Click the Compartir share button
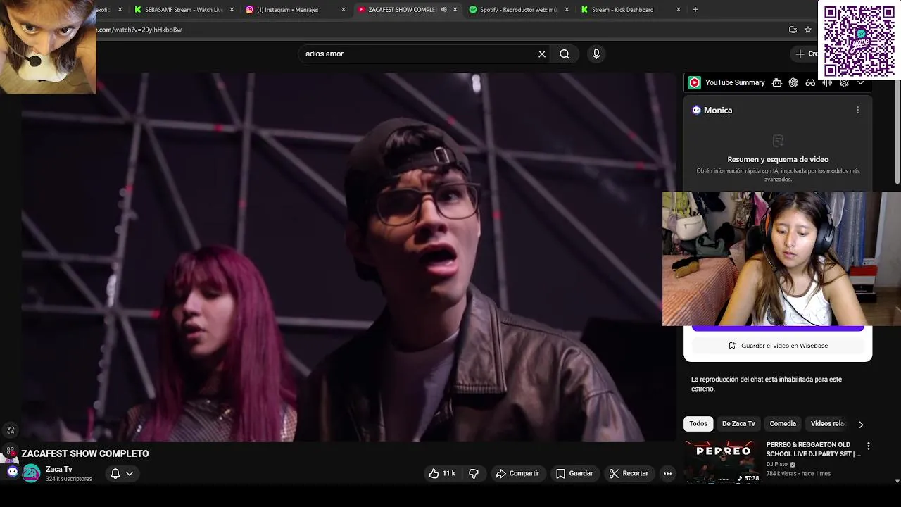The width and height of the screenshot is (901, 507). [517, 473]
